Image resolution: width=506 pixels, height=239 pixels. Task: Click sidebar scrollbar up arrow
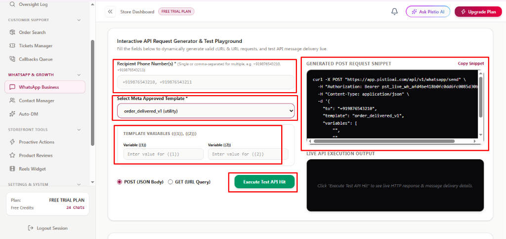pyautogui.click(x=92, y=5)
